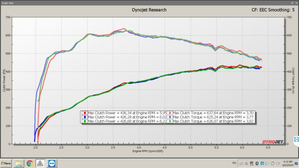The width and height of the screenshot is (299, 168).
Task: Open File Explorer from the taskbar
Action: click(x=19, y=163)
